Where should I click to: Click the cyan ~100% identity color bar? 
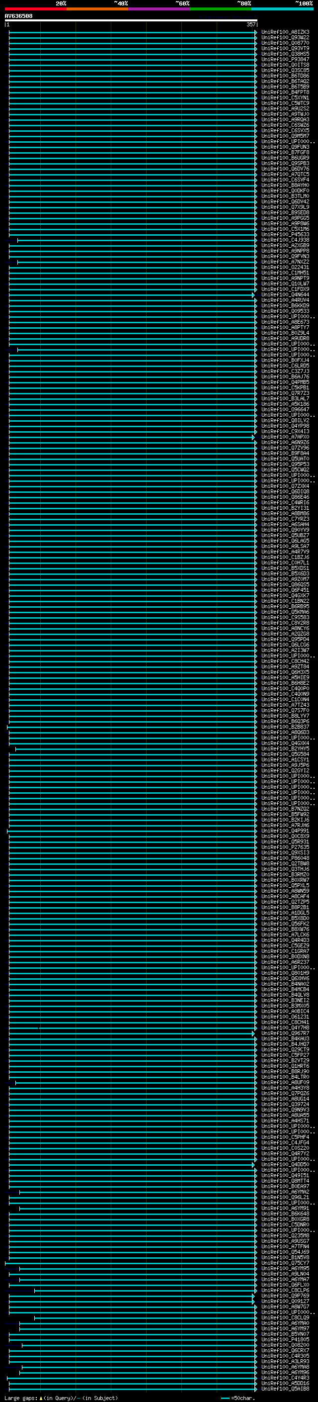(282, 9)
